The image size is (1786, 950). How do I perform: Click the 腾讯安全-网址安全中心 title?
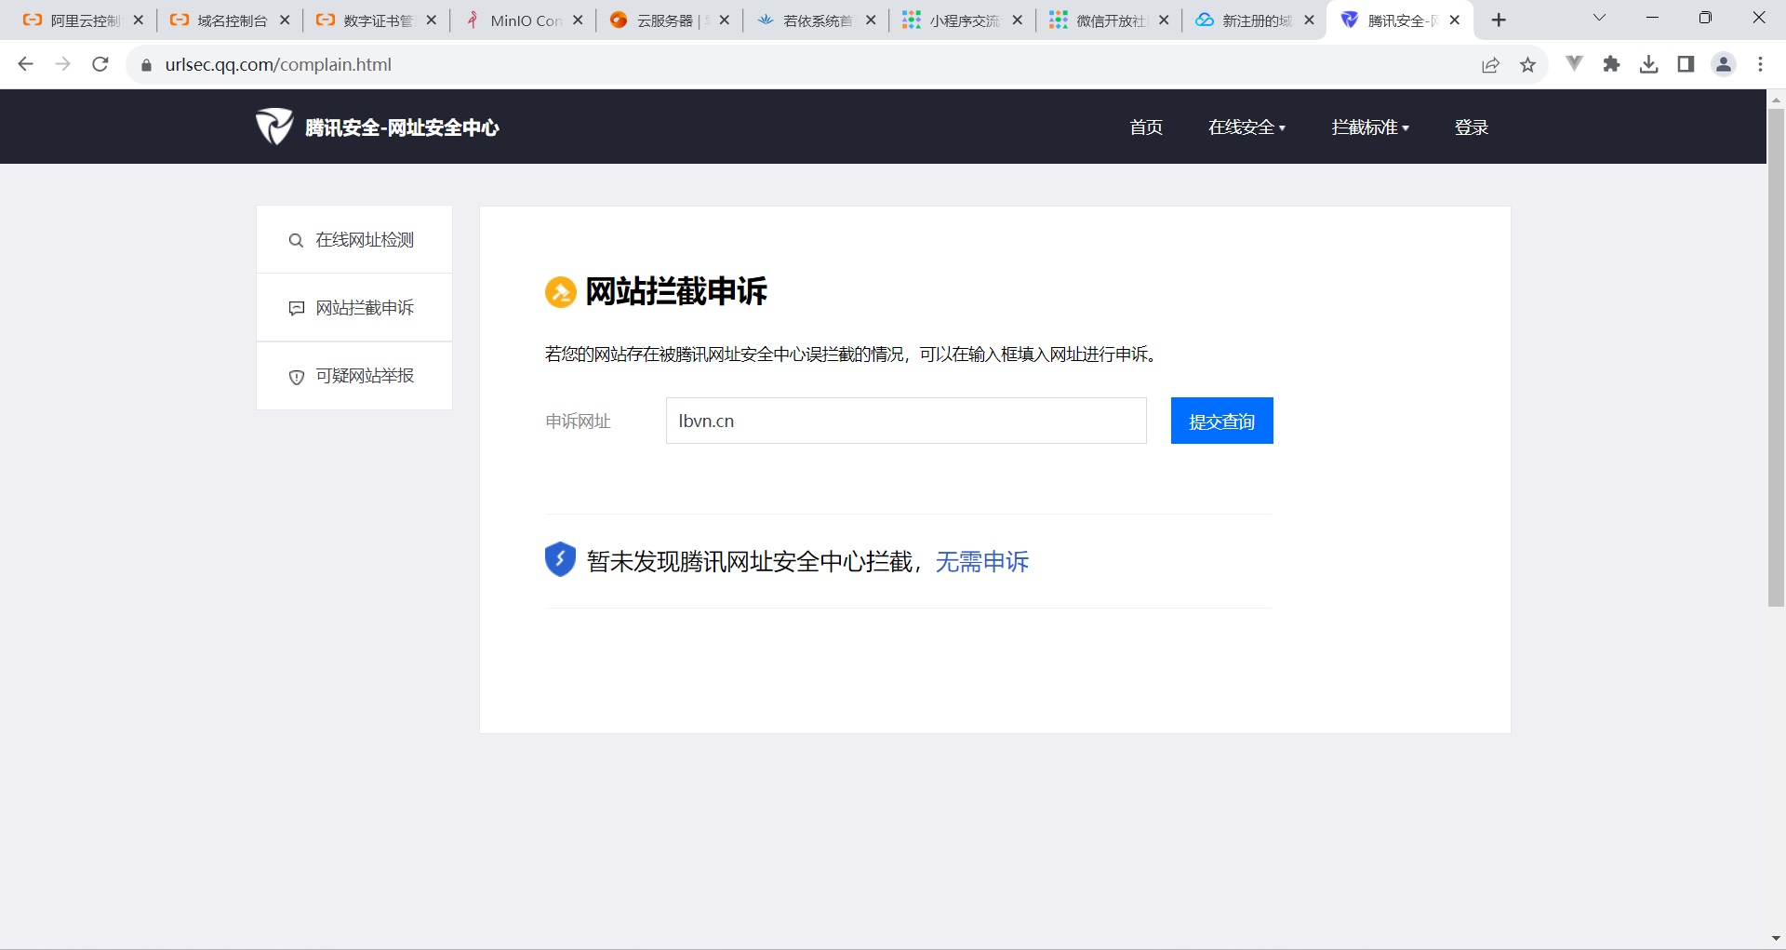click(402, 127)
